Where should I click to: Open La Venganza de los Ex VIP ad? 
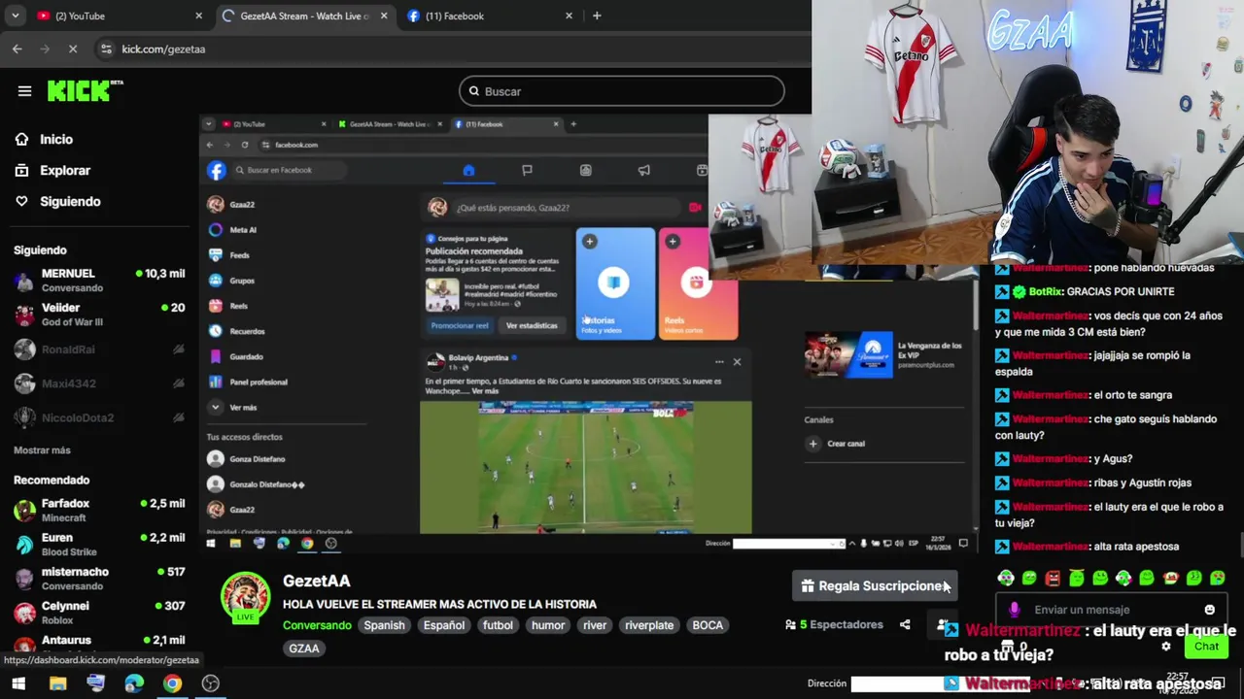(884, 355)
